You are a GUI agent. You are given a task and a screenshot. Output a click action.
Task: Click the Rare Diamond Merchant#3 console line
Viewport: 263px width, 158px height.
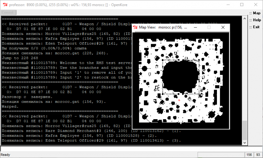(91, 131)
